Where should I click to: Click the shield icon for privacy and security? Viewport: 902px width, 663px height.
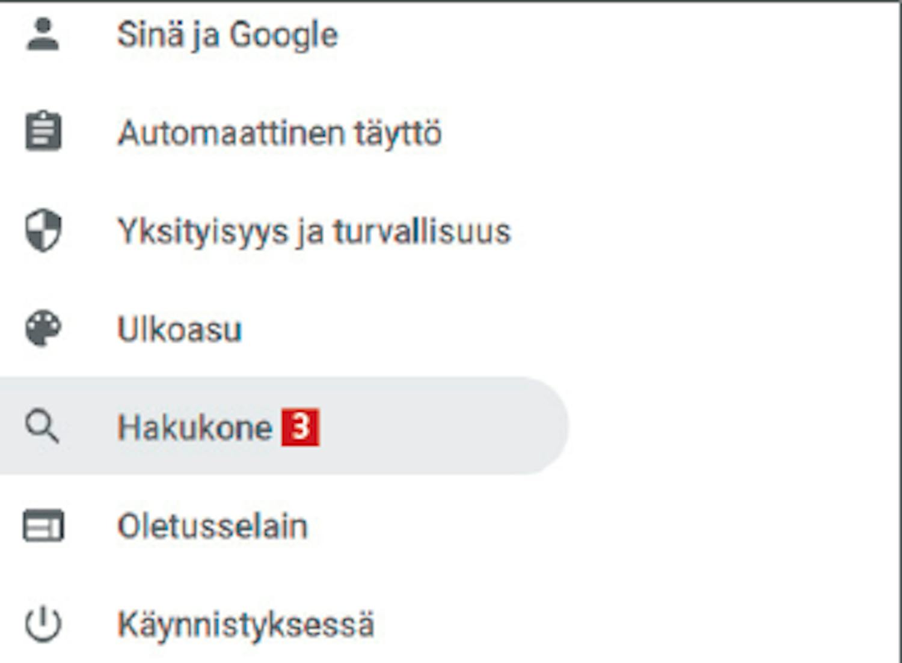coord(43,230)
